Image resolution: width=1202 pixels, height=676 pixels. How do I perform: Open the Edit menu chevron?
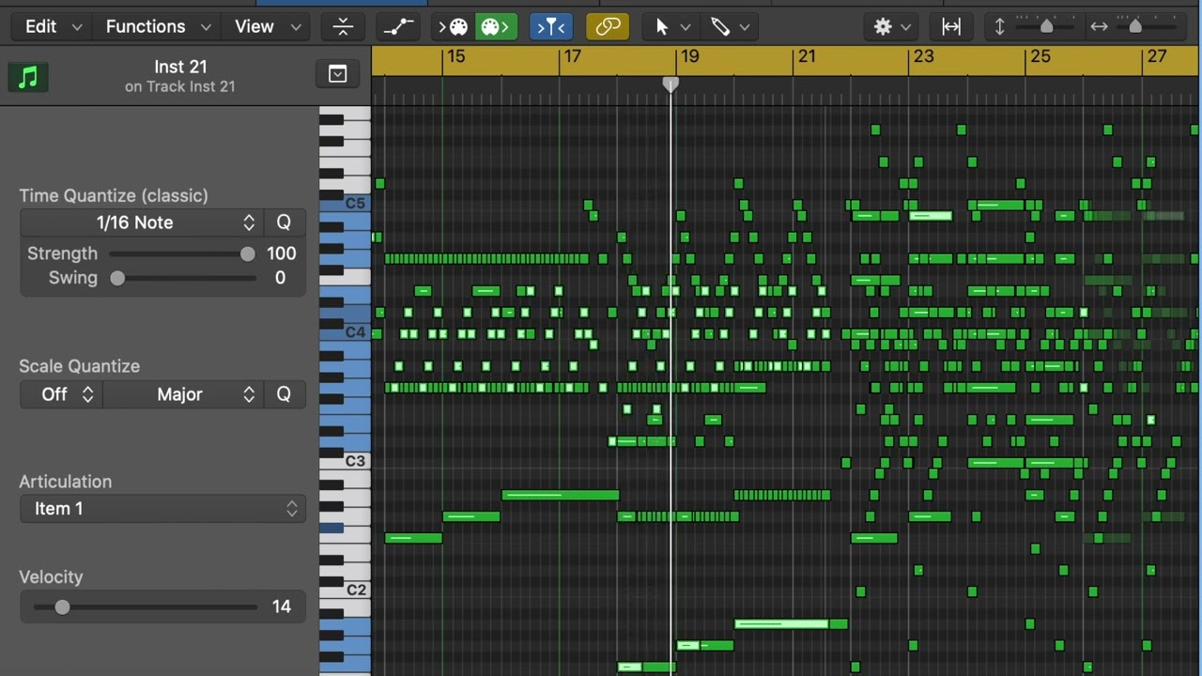(x=77, y=27)
